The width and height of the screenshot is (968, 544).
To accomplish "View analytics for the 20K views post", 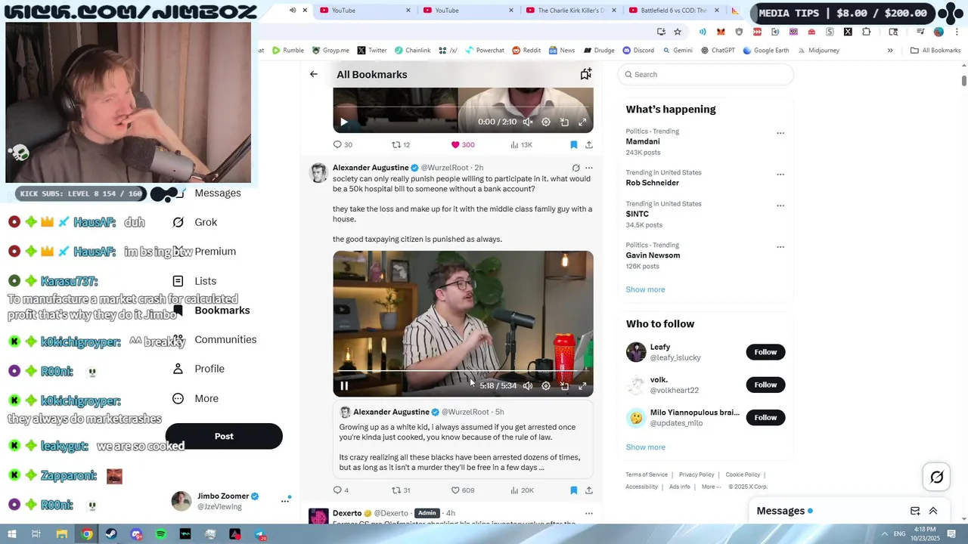I will click(522, 490).
